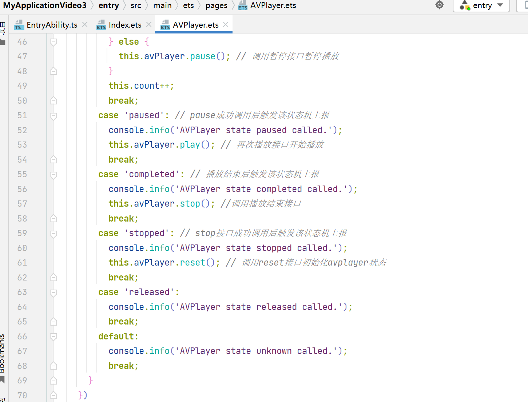
Task: Click the src breadcrumb segment
Action: (136, 5)
